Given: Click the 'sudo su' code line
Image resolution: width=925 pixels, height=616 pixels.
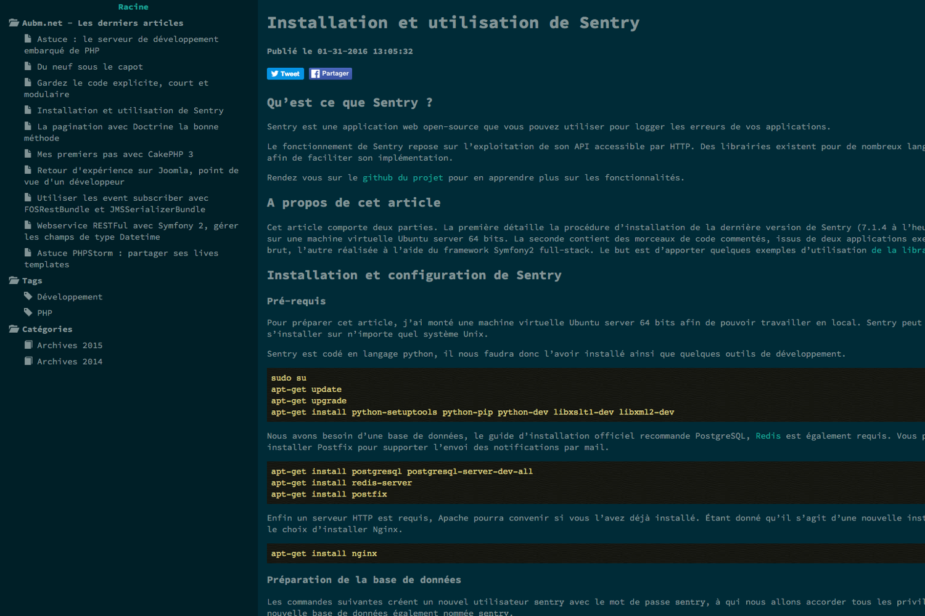Looking at the screenshot, I should tap(289, 378).
